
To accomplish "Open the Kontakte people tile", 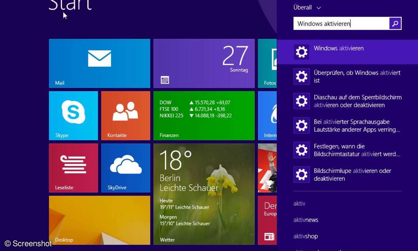I will [x=126, y=116].
